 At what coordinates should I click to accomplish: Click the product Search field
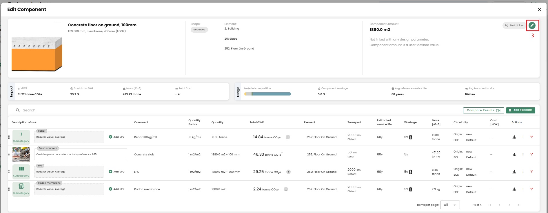click(x=87, y=110)
